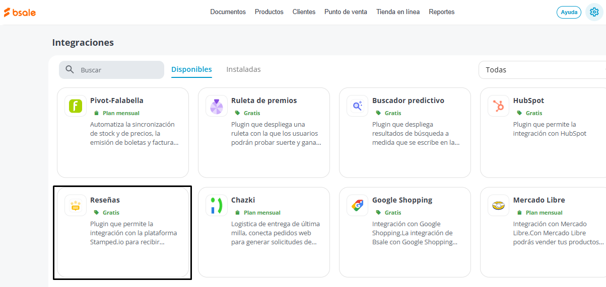Click the Mercado Libre description text

(559, 233)
